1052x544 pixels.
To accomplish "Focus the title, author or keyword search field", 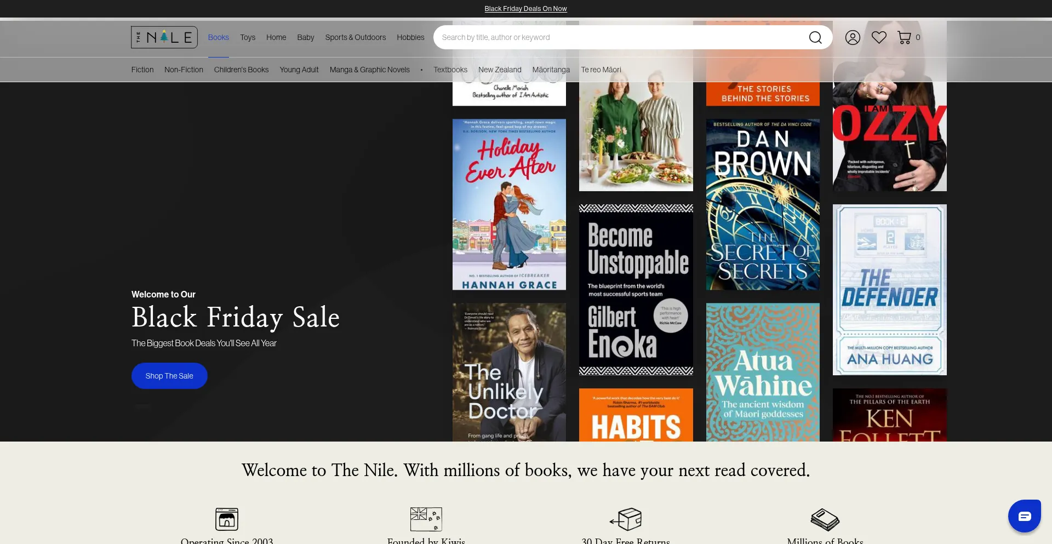I will point(619,37).
